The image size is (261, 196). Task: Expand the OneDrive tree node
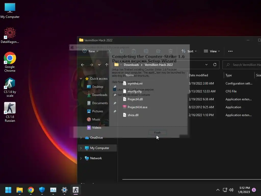[x=81, y=138]
